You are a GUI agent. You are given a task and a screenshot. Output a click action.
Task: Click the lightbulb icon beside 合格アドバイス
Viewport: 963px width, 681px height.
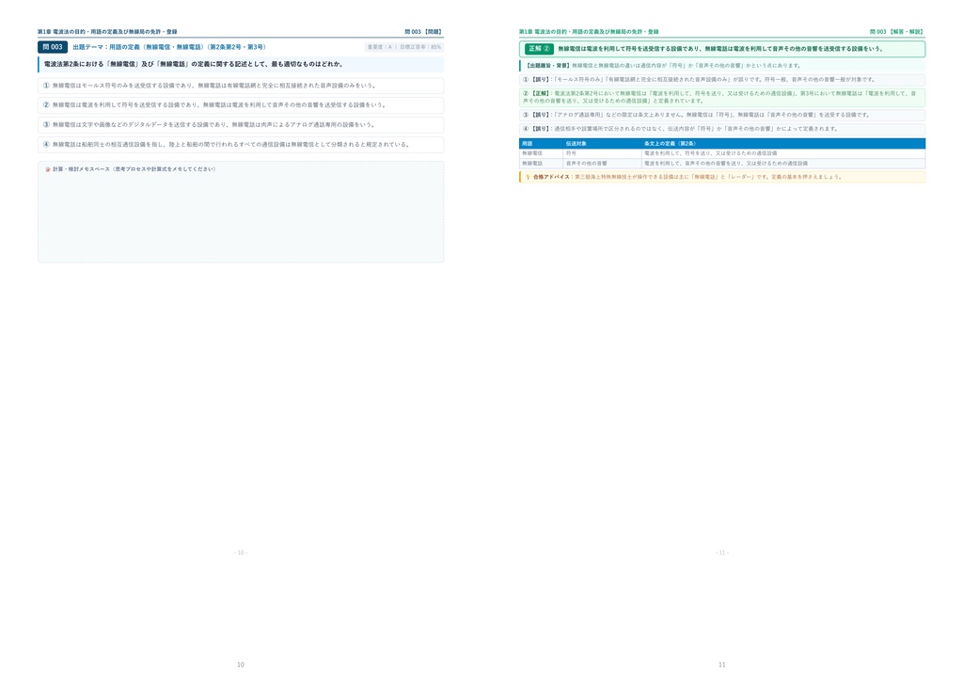(x=528, y=177)
